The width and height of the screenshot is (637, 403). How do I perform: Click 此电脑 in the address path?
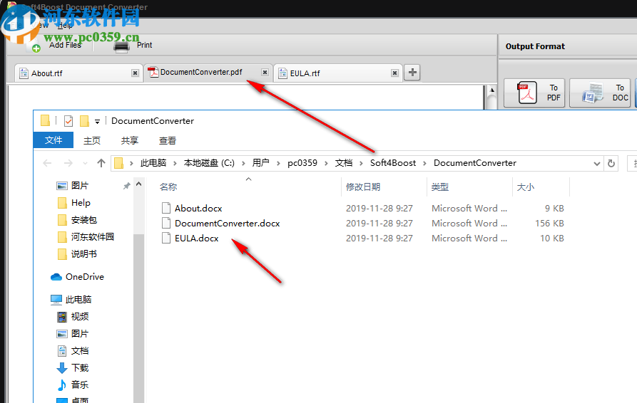pyautogui.click(x=153, y=163)
